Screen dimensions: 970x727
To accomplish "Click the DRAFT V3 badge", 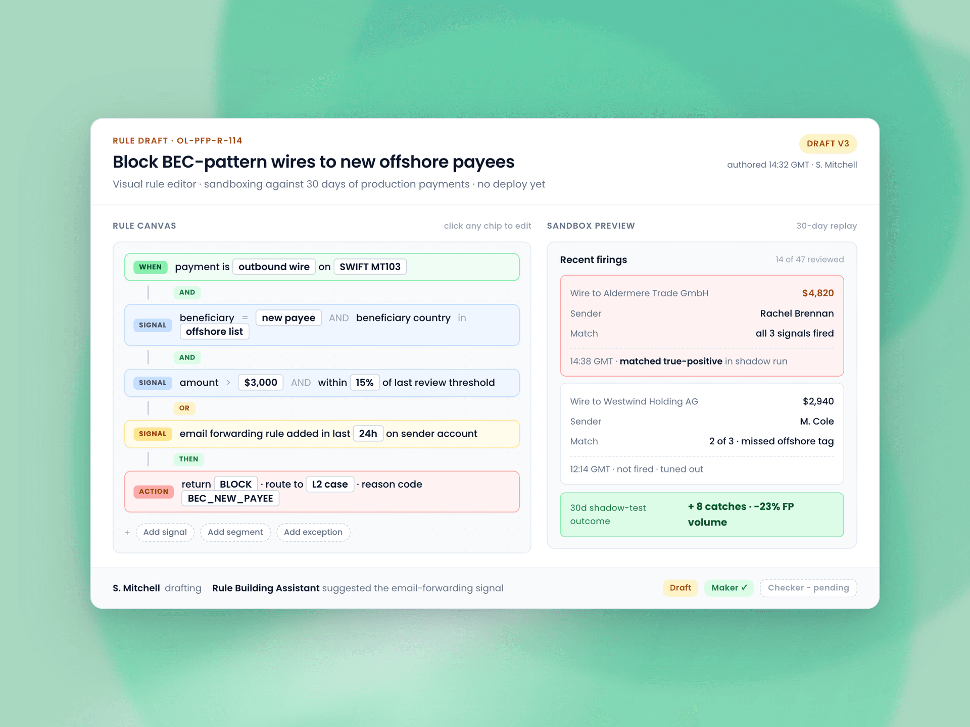I will (828, 144).
